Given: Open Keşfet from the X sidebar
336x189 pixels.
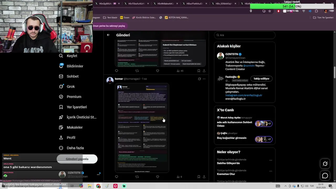Looking at the screenshot, I should coord(68,56).
